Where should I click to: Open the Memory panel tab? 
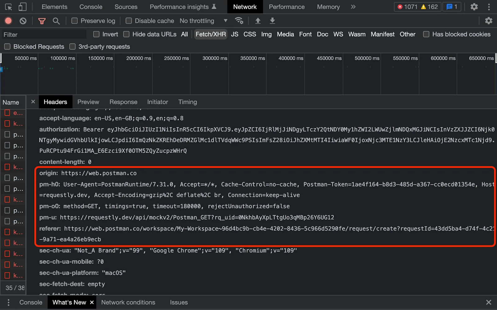tap(328, 7)
